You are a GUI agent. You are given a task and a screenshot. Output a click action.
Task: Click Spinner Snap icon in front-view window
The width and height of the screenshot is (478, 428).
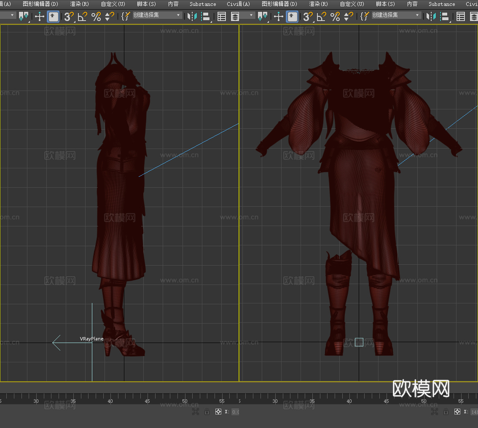349,16
